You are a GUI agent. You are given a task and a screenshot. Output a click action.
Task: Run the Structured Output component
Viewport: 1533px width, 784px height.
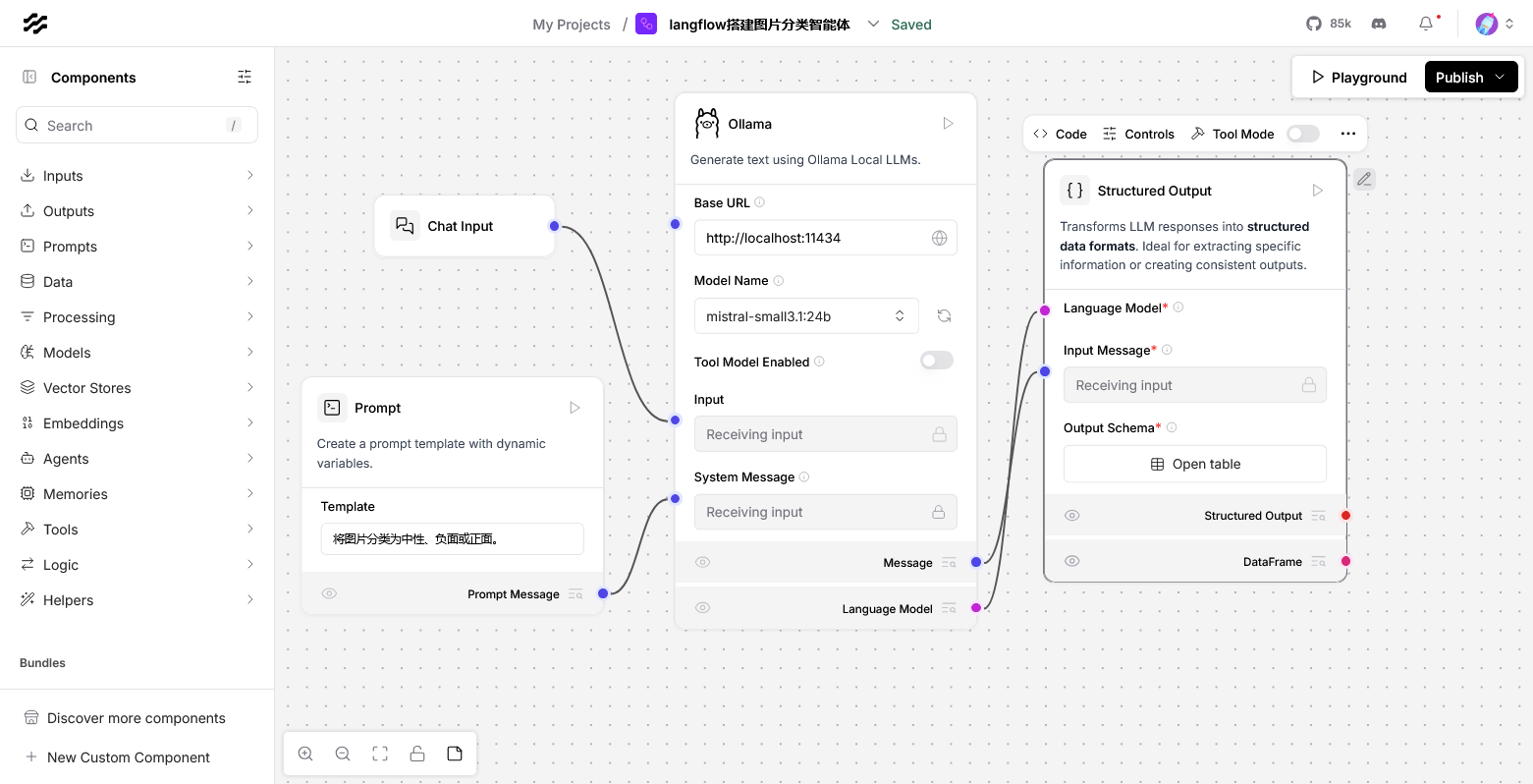(x=1317, y=191)
